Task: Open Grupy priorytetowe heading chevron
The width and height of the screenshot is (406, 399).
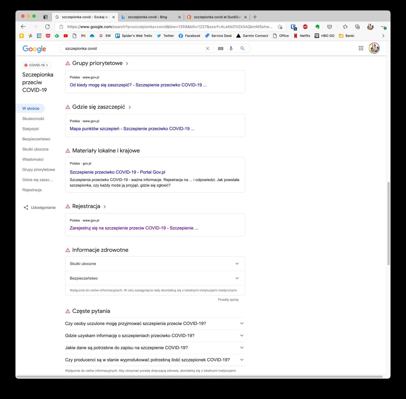Action: [x=127, y=63]
